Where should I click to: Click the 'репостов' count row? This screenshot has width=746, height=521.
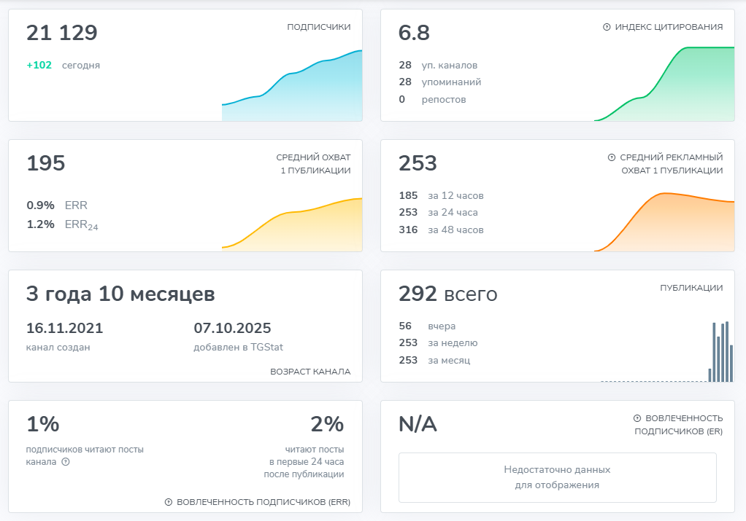point(432,99)
